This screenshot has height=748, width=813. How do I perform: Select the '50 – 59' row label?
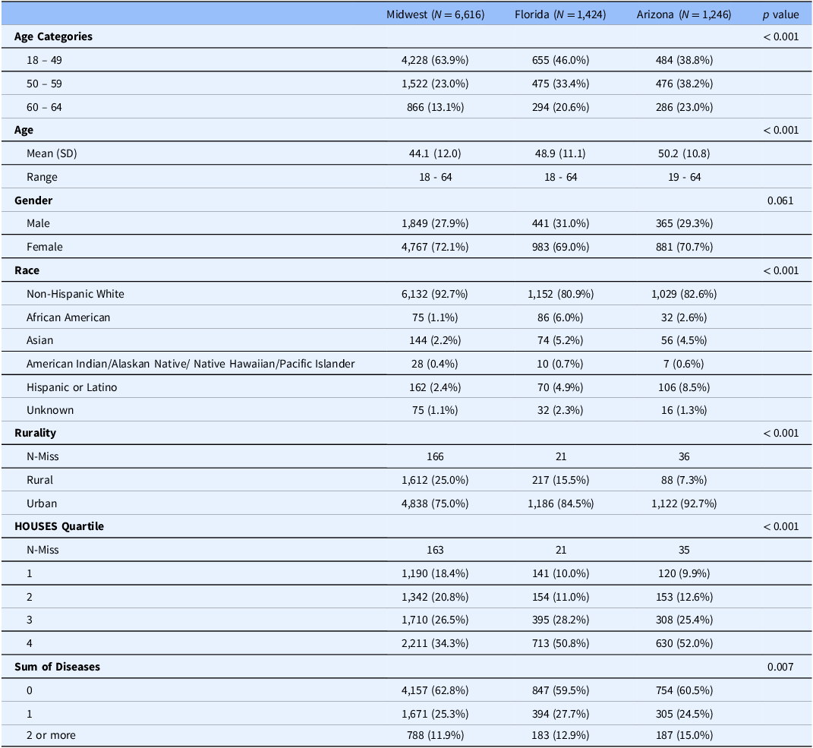tap(44, 84)
